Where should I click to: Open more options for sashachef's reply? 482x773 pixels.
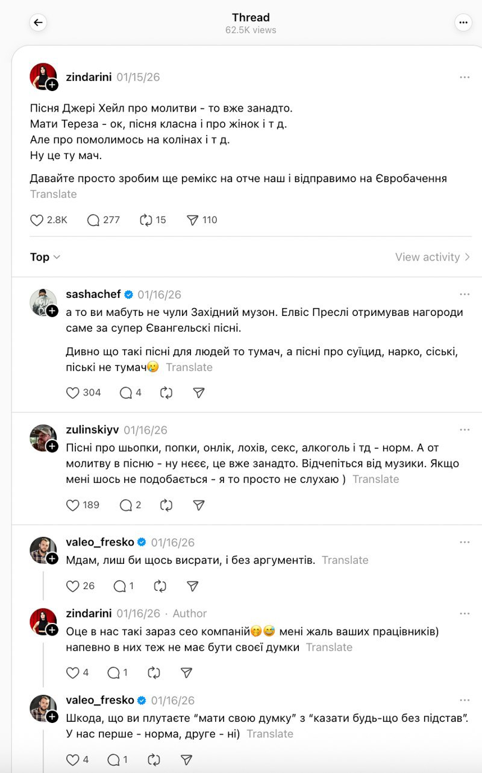coord(465,294)
